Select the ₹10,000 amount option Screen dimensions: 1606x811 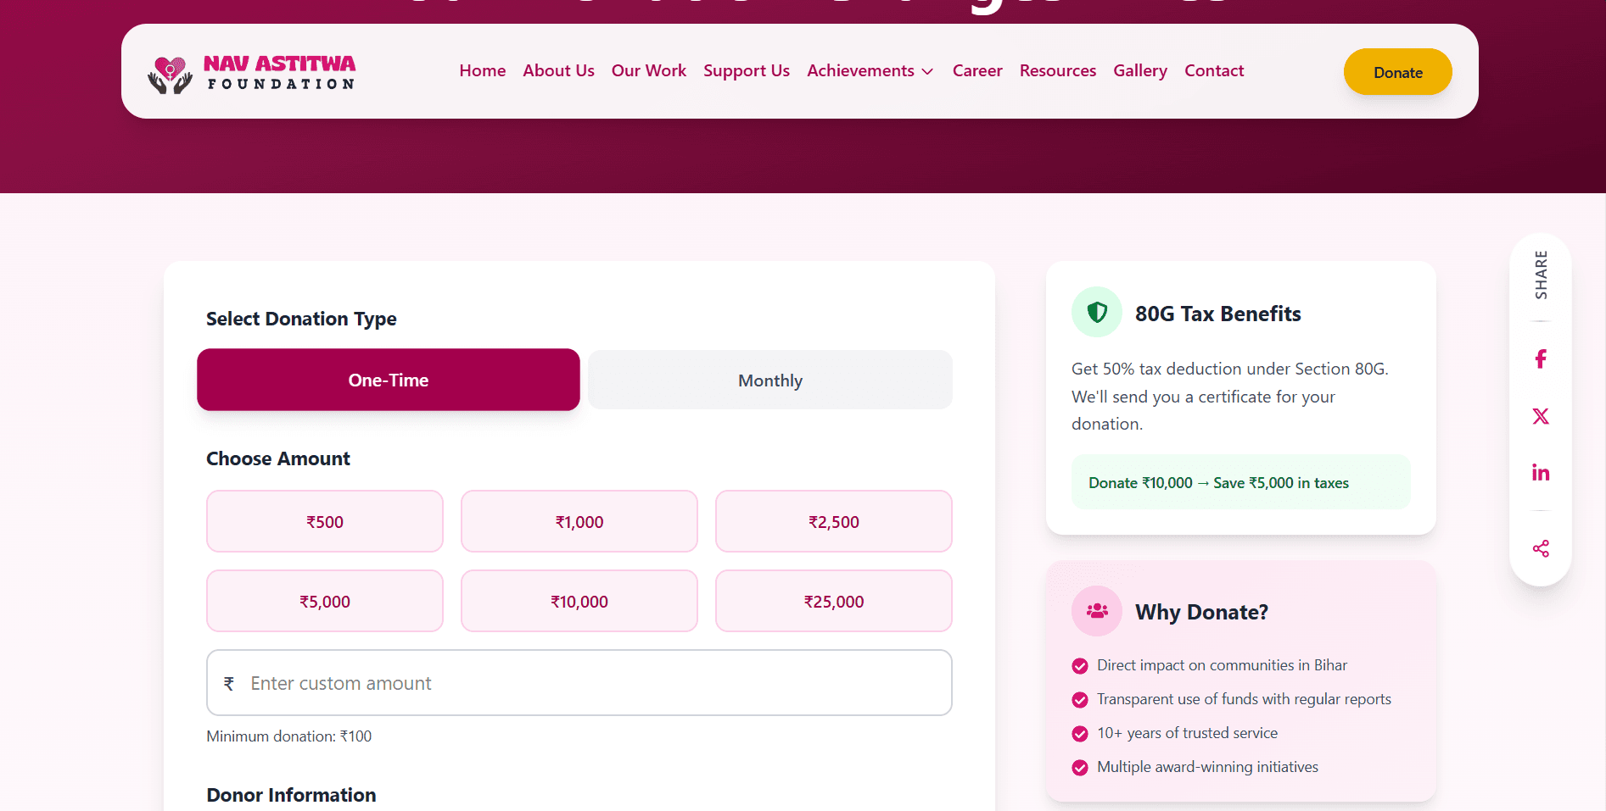point(579,602)
